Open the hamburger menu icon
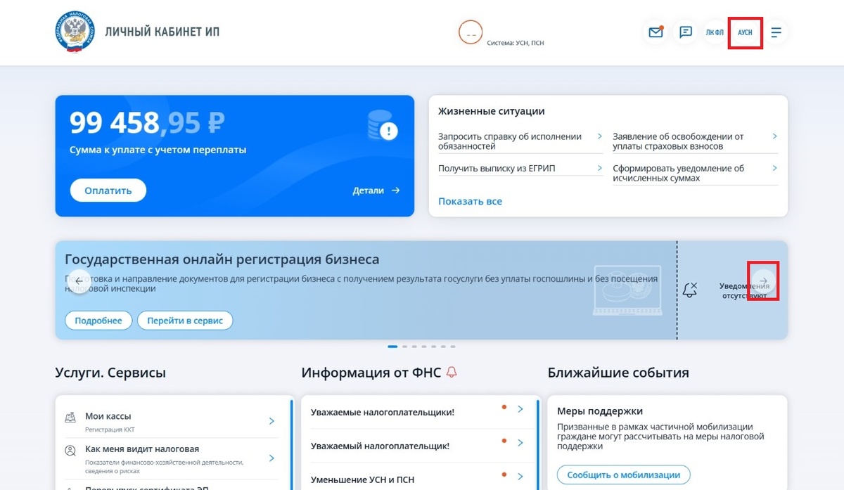This screenshot has width=844, height=490. tap(776, 32)
